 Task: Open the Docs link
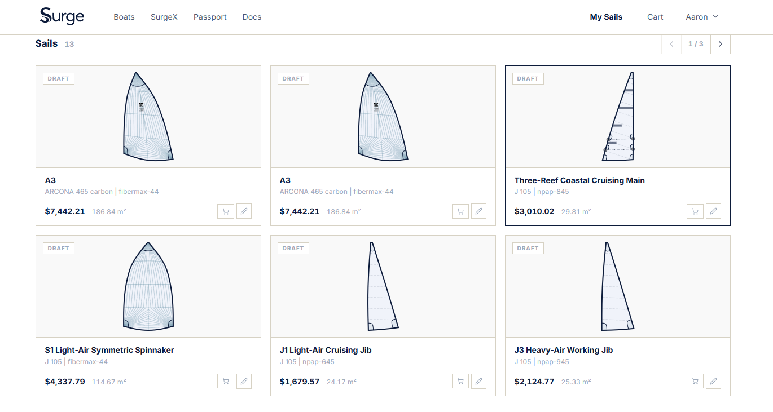(252, 17)
